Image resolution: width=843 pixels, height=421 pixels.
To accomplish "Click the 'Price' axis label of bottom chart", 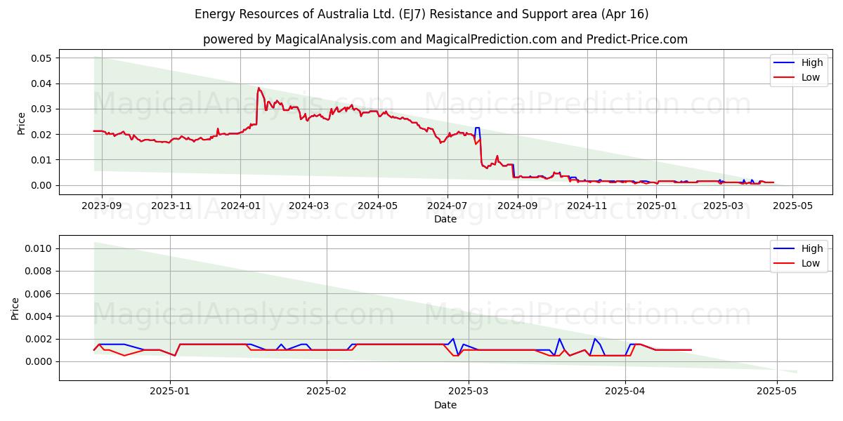I will [15, 308].
